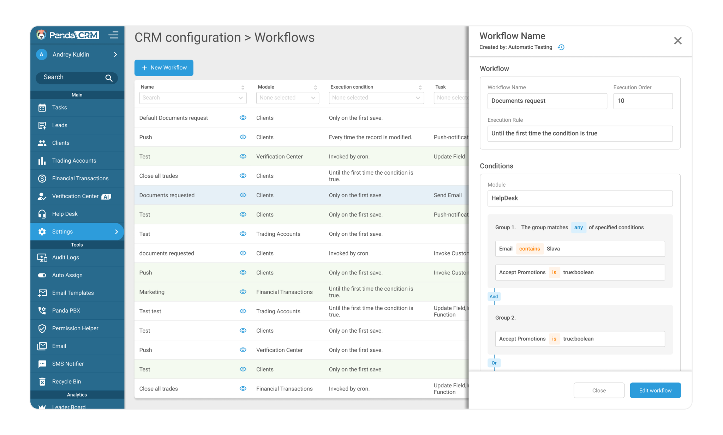This screenshot has height=435, width=723.
Task: Click the New Workflow button
Action: coord(163,67)
